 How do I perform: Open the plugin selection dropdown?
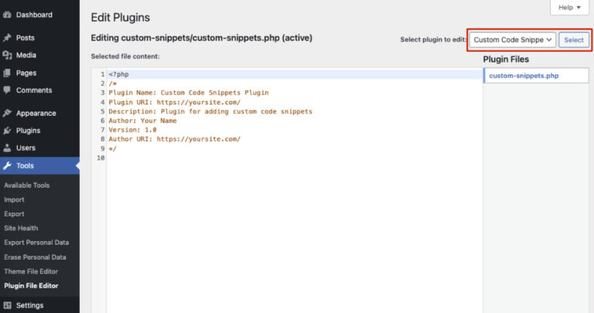514,39
